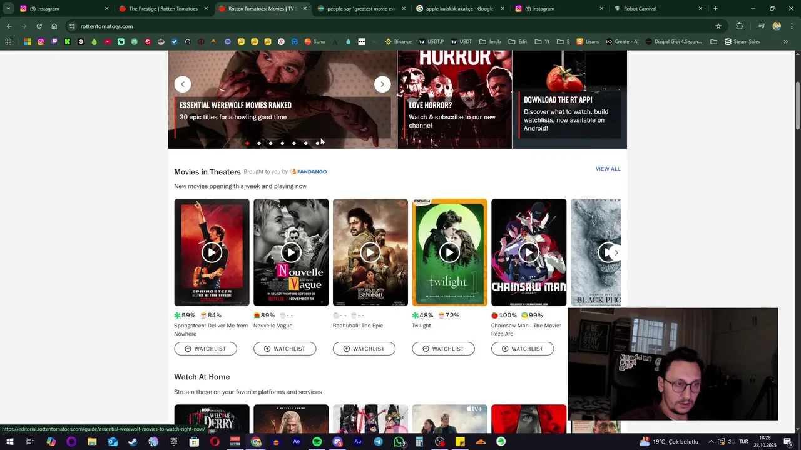
Task: Open Steam from the taskbar
Action: 133,442
